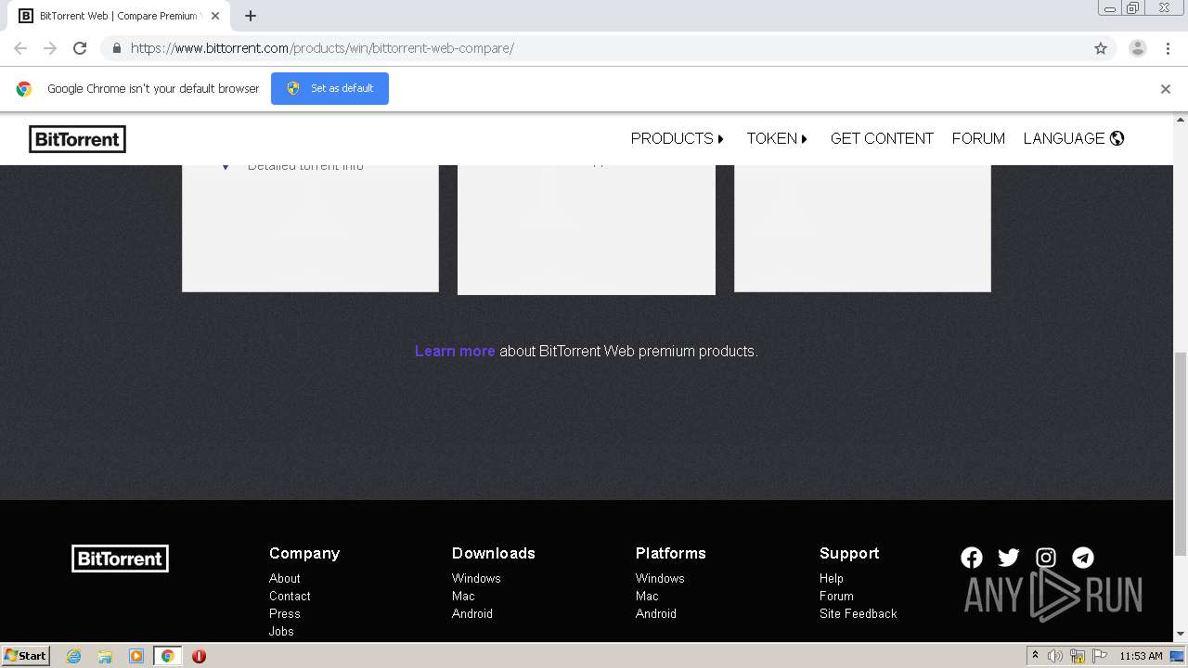Open Android under Platforms
The image size is (1188, 668).
[x=656, y=613]
